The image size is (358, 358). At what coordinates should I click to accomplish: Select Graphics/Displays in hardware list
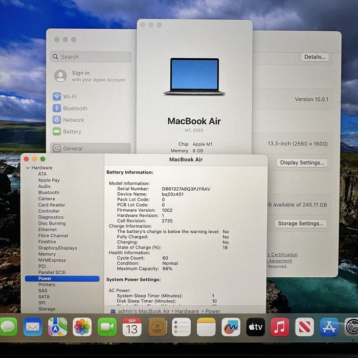click(x=57, y=248)
